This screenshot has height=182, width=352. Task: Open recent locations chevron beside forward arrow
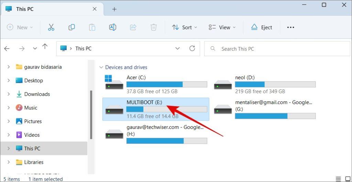pos(35,48)
